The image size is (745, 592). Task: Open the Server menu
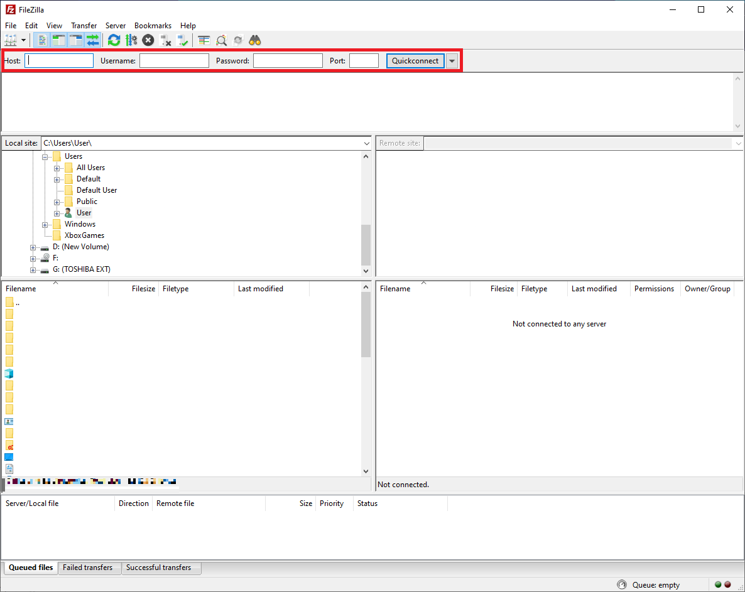click(116, 26)
